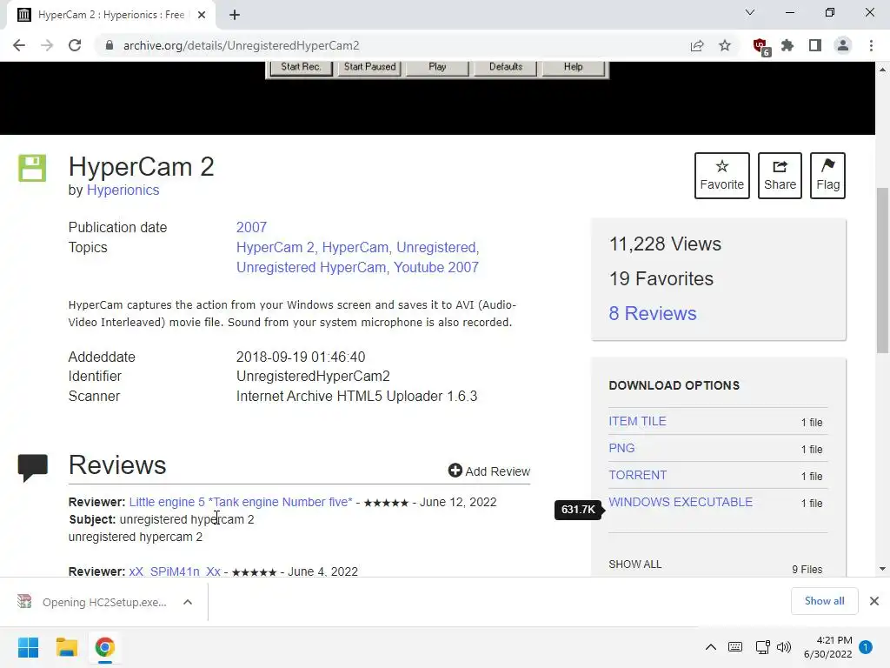This screenshot has width=890, height=668.
Task: Click the HyperCam 2 : Hyperionics tab
Action: (x=110, y=15)
